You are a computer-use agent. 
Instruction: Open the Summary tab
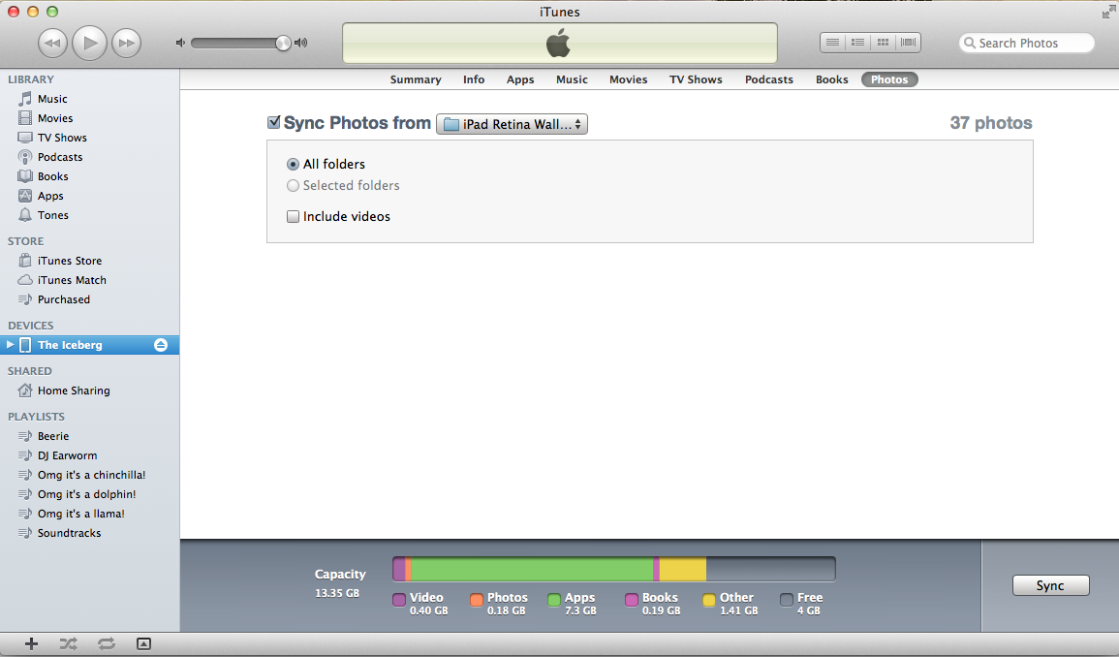(416, 79)
